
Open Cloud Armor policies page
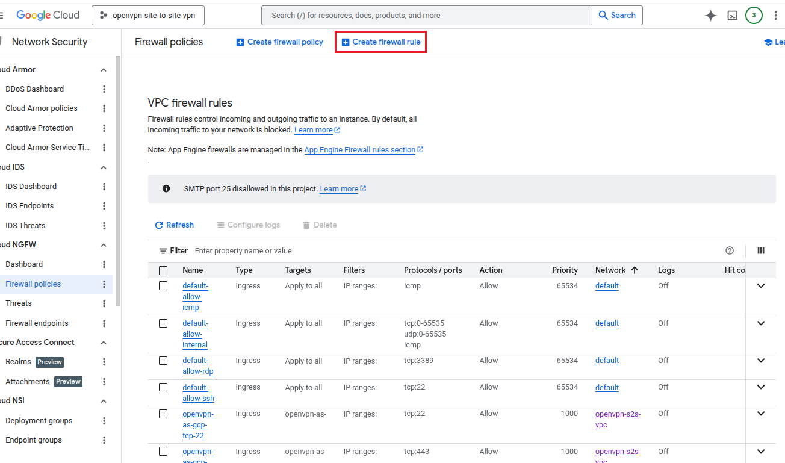click(42, 108)
